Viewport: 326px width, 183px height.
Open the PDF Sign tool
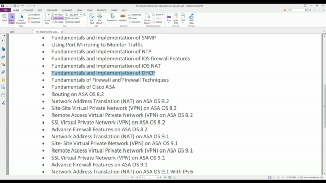click(x=192, y=19)
